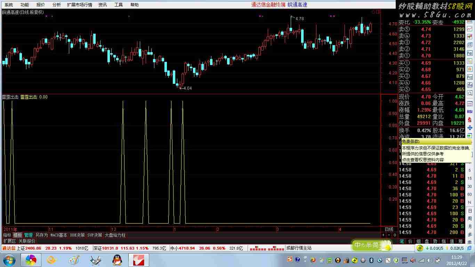Click the tree-list icon below Fin

[470, 61]
